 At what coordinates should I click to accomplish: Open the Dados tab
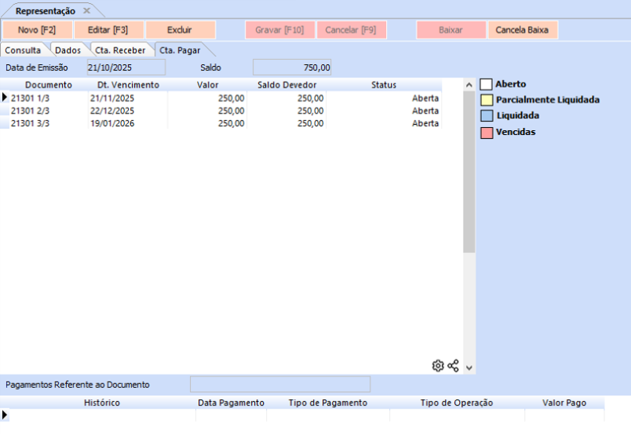67,50
